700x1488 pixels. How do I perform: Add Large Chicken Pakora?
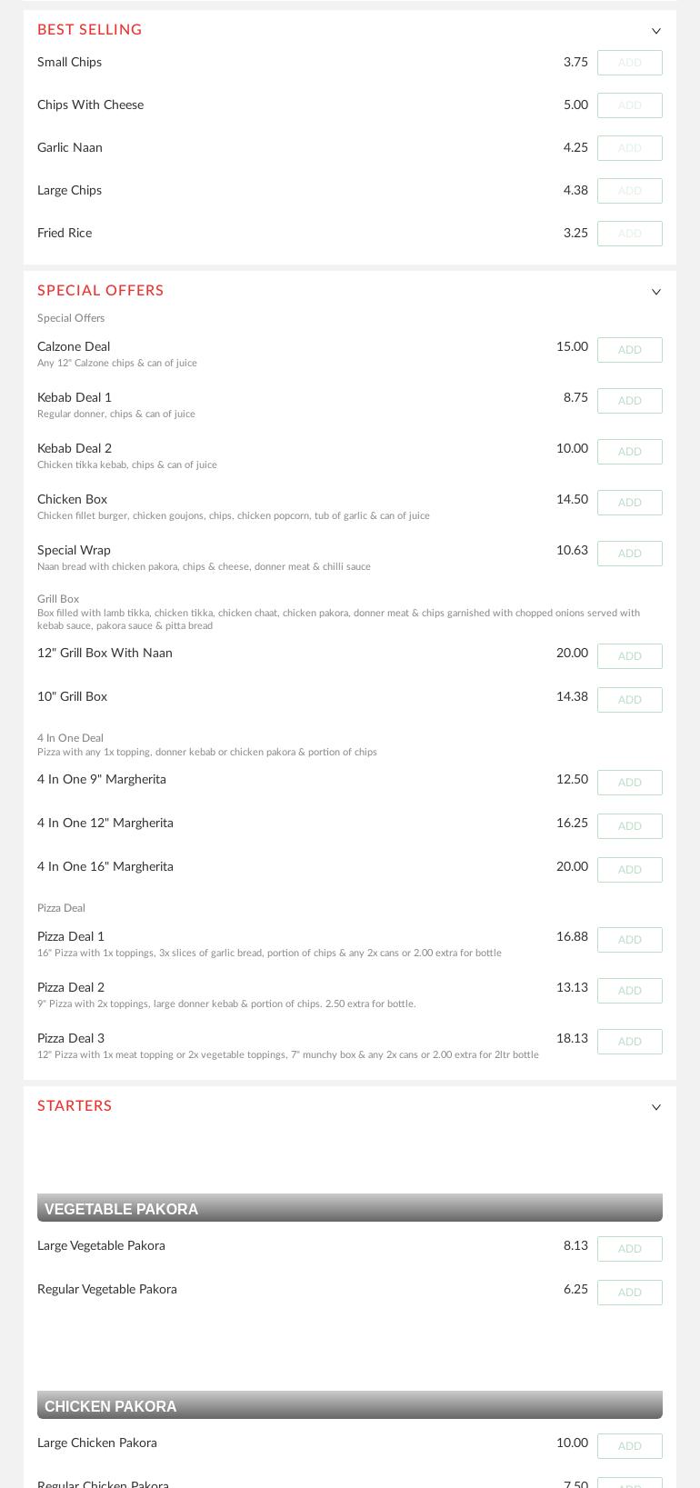coord(629,1446)
